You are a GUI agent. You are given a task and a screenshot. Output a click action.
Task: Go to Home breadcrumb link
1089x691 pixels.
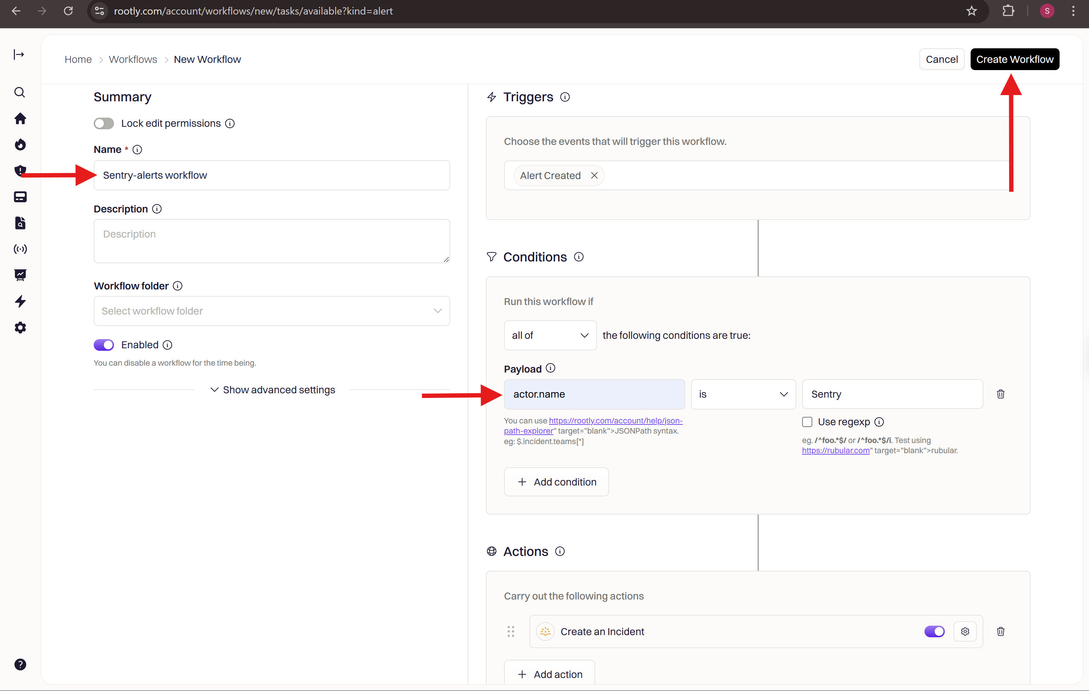[x=78, y=59]
